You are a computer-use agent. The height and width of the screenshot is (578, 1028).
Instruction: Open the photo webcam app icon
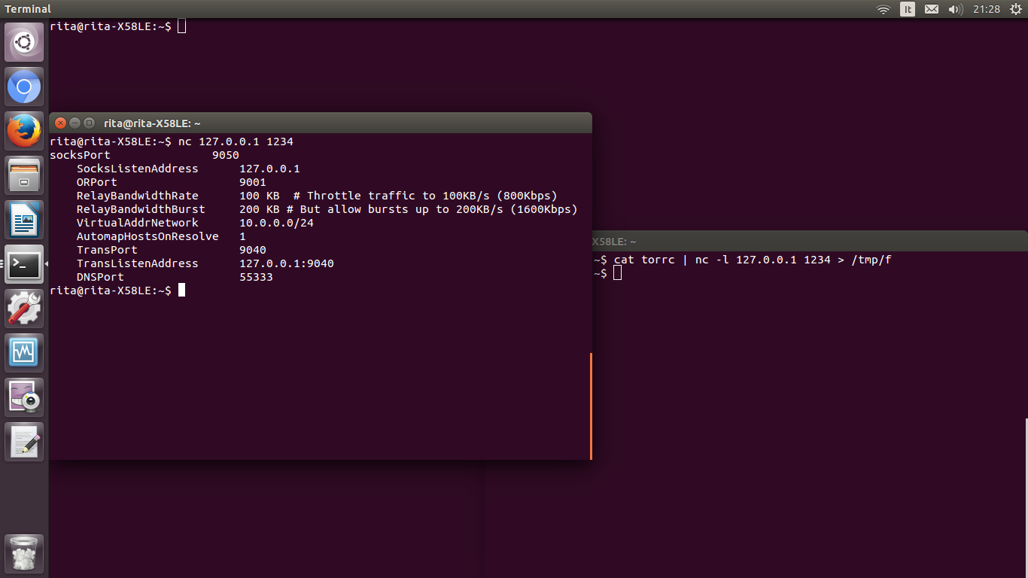pyautogui.click(x=23, y=397)
